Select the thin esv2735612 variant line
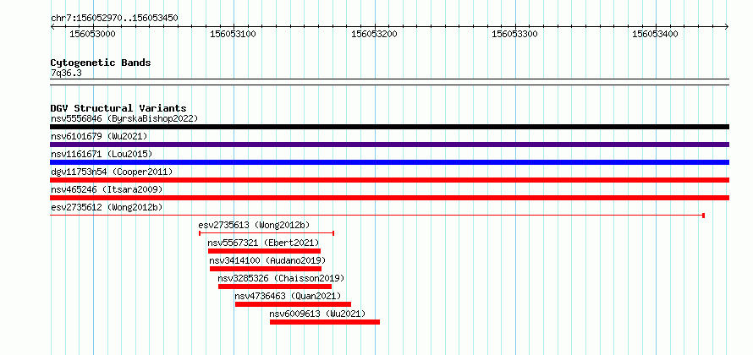 [x=377, y=216]
